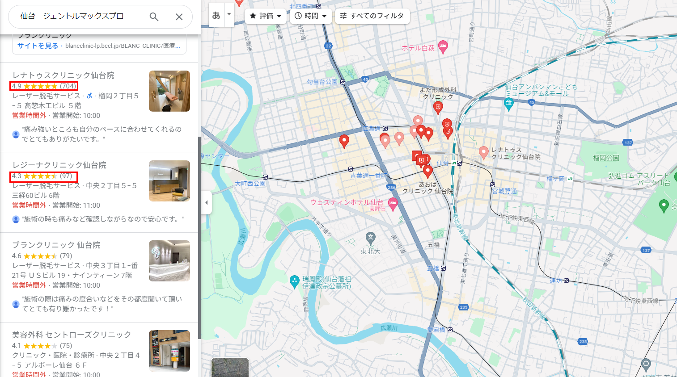
Task: Click 東北大 university pin
Action: 370,238
